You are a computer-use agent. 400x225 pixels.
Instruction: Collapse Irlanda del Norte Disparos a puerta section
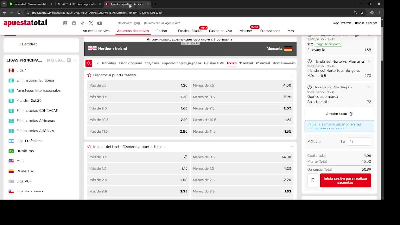291,147
